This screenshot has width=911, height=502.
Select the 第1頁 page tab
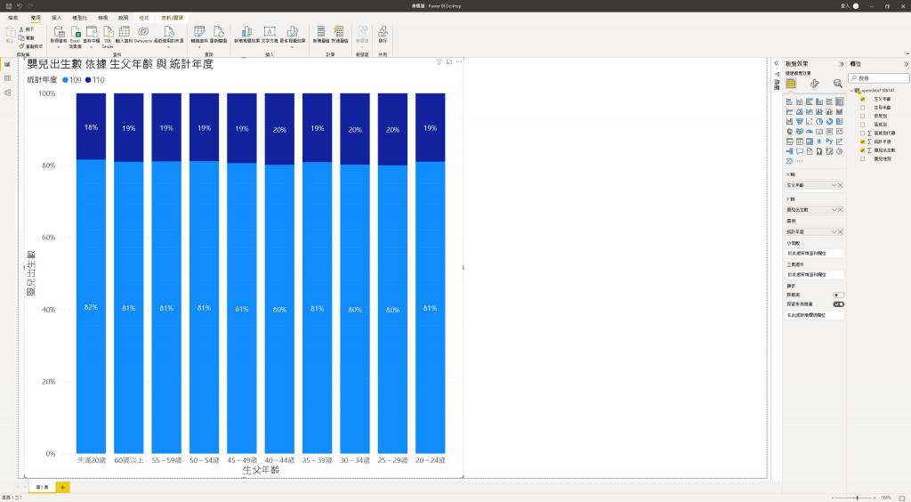(43, 487)
